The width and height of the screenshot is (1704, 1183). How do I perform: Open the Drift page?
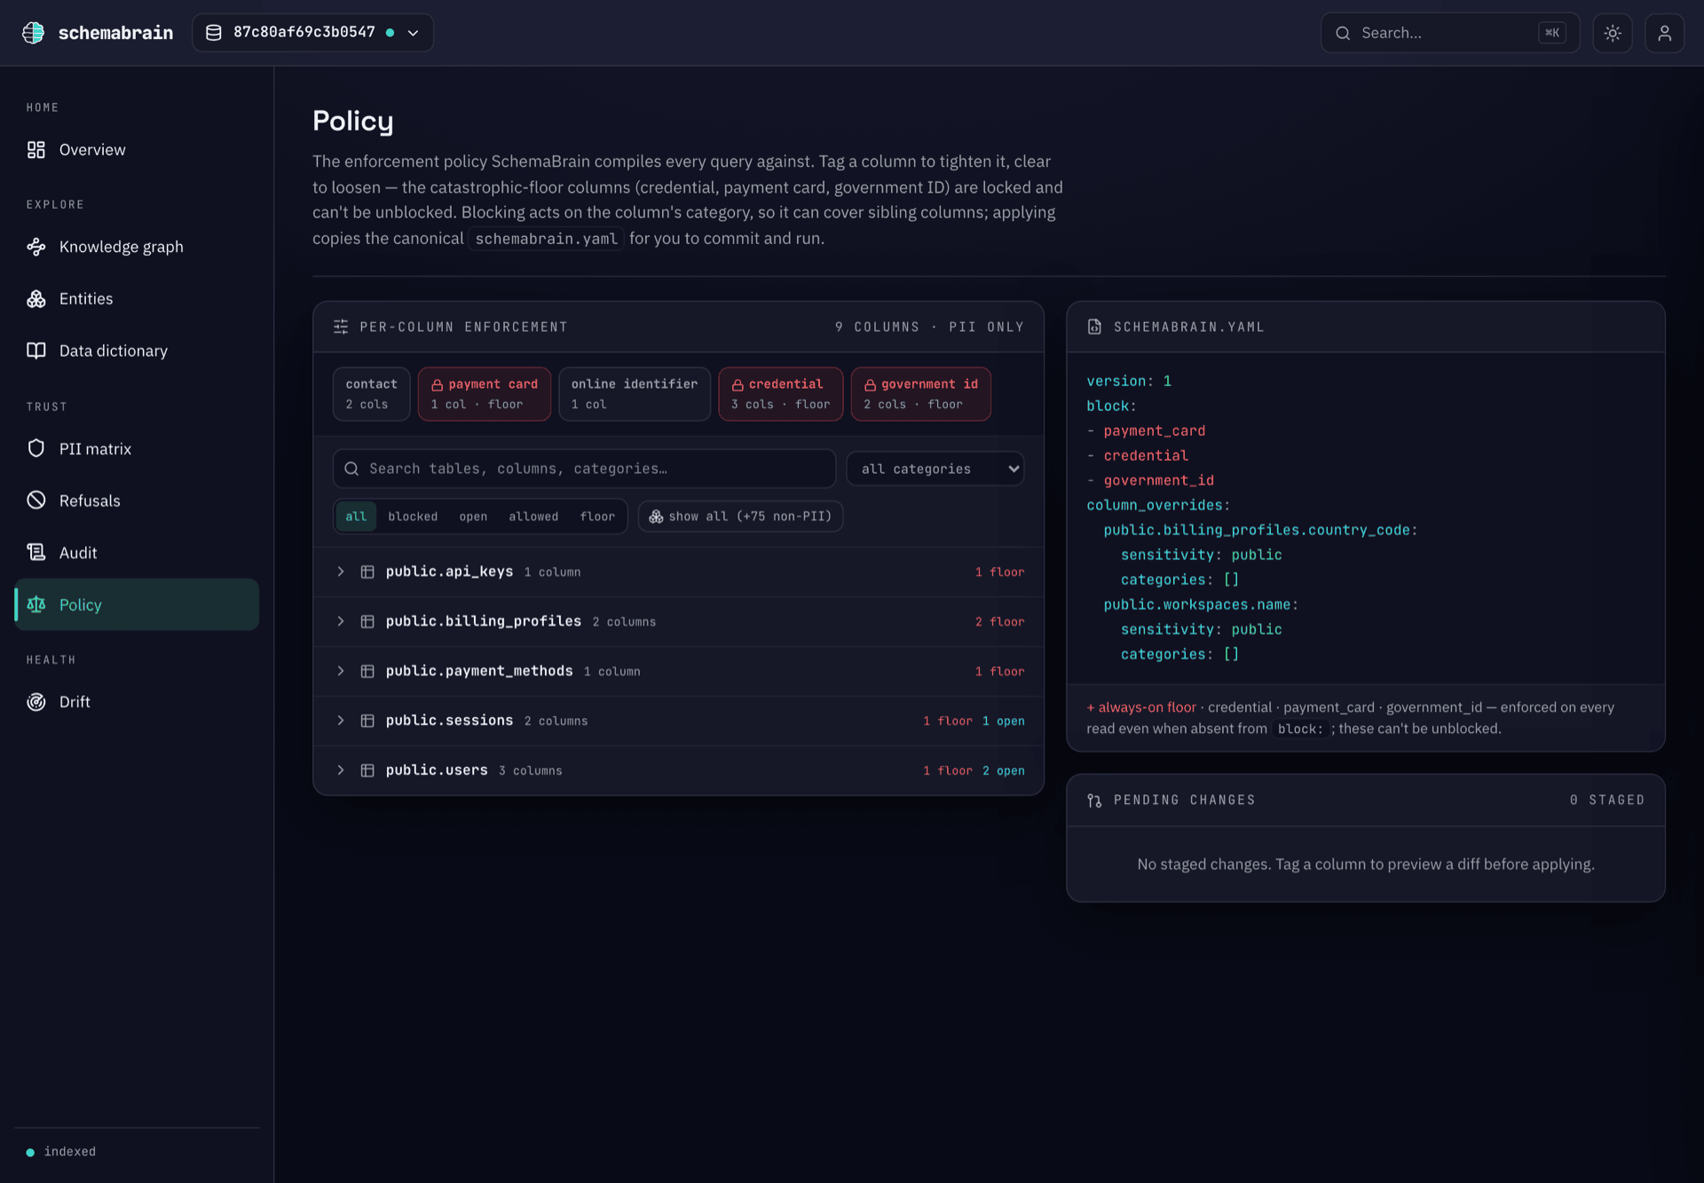coord(137,702)
